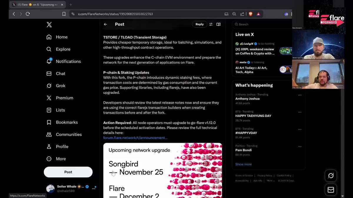This screenshot has width=353, height=198.
Task: Open more options for #HAPPYVDAY trend
Action: [300, 129]
